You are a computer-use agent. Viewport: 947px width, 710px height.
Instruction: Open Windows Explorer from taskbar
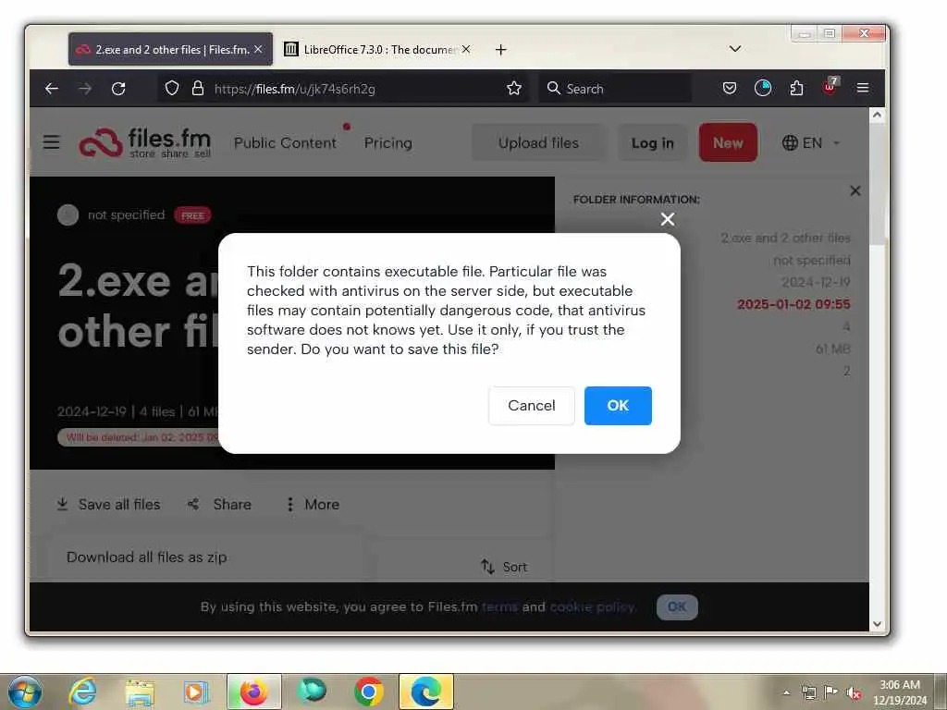(x=141, y=692)
